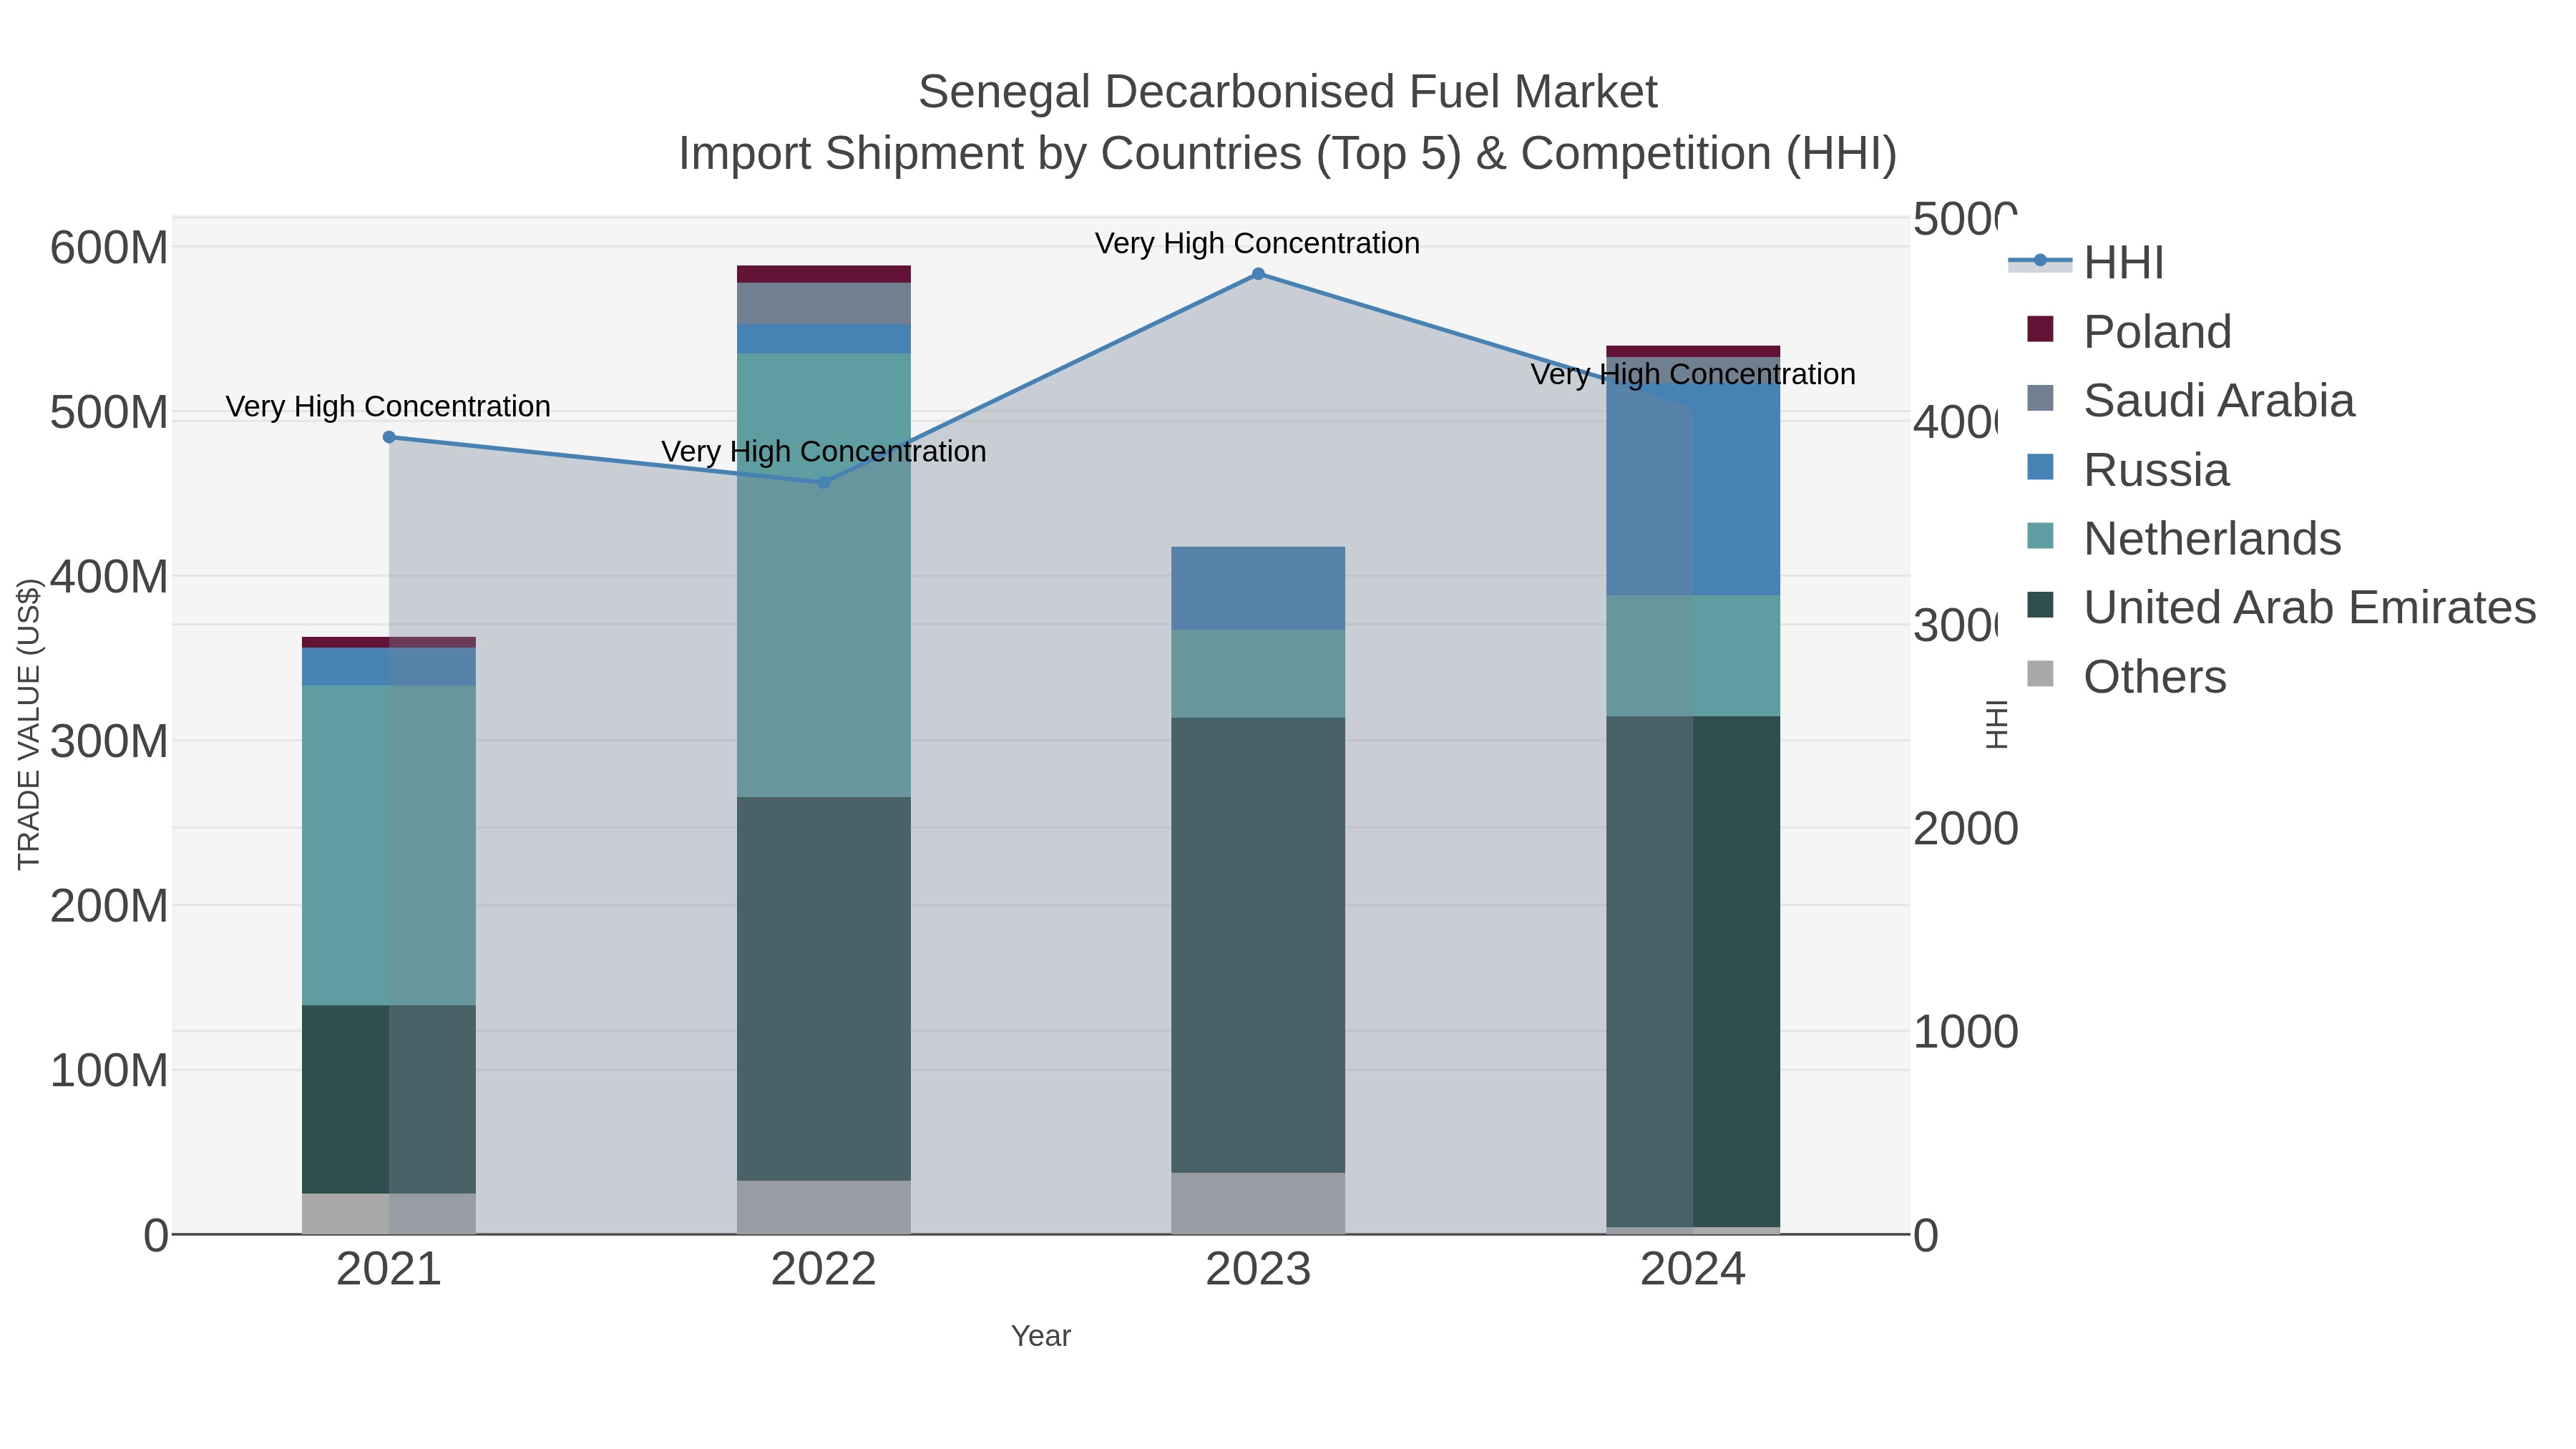This screenshot has height=1449, width=2576.
Task: Click the Netherlands teal legend swatch
Action: click(2040, 536)
